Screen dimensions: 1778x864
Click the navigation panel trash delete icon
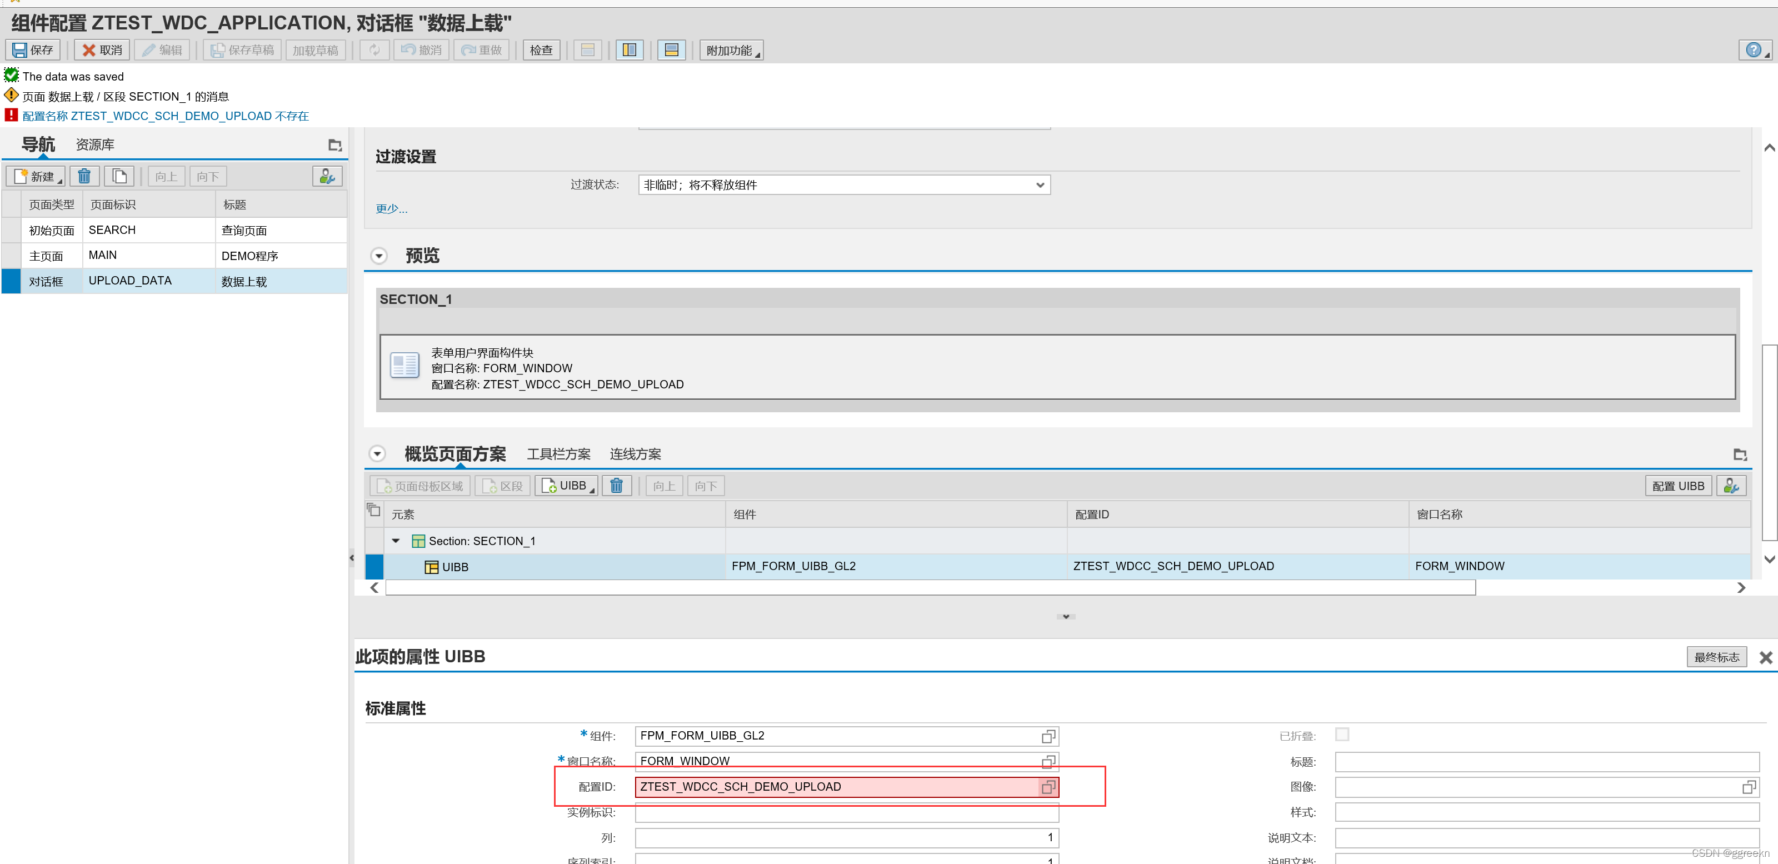(x=84, y=177)
